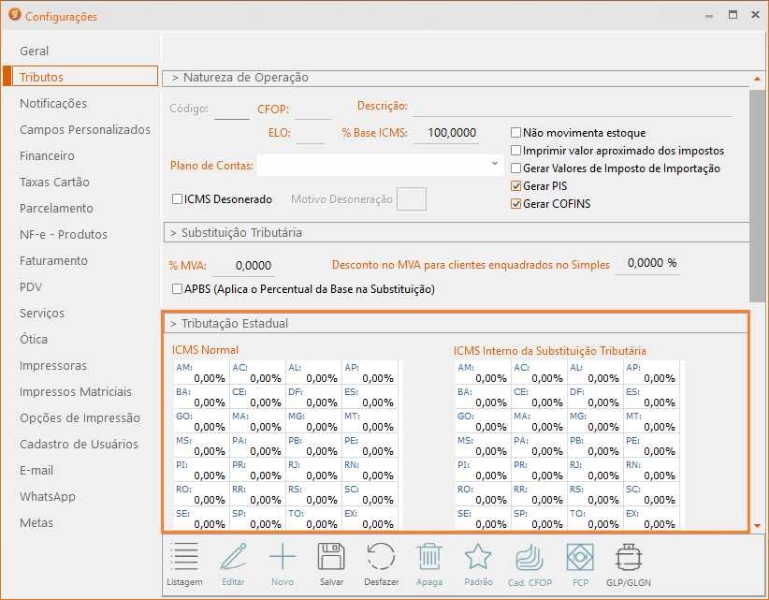Click the CFOP input field

[x=312, y=110]
